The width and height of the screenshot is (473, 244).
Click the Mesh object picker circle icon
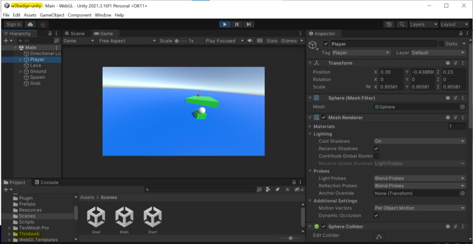pos(462,107)
